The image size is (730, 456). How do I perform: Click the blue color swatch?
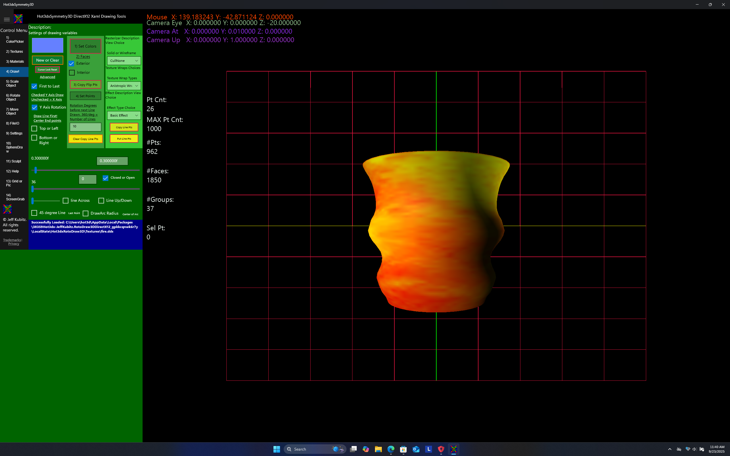47,45
